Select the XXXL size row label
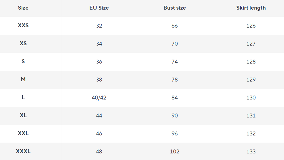The height and width of the screenshot is (160, 284). pos(23,151)
